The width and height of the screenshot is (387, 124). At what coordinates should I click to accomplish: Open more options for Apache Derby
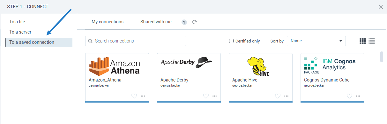pos(214,96)
